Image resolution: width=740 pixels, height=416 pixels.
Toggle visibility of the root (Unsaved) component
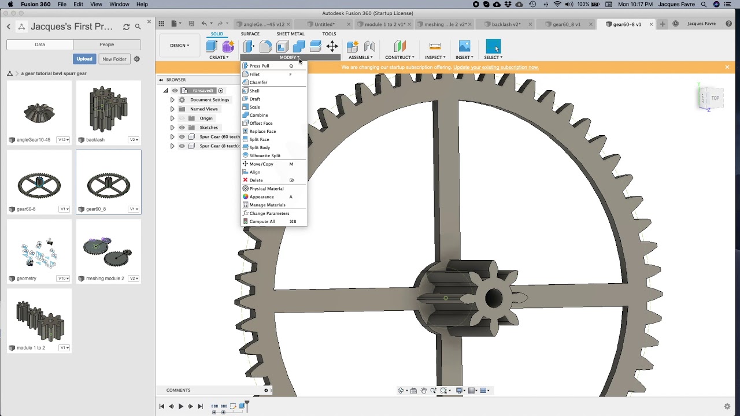tap(175, 91)
